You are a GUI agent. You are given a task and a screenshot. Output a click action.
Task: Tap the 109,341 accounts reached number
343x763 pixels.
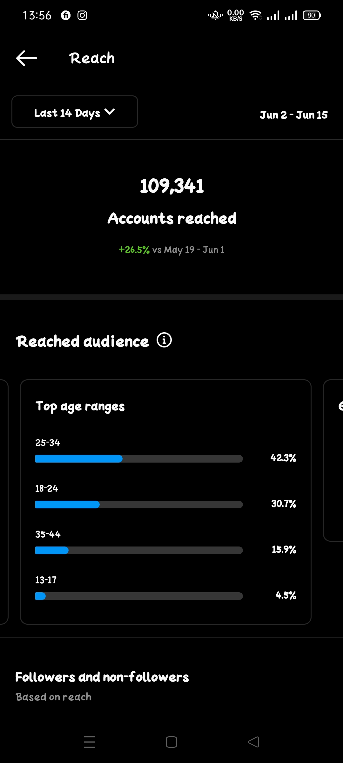[172, 186]
